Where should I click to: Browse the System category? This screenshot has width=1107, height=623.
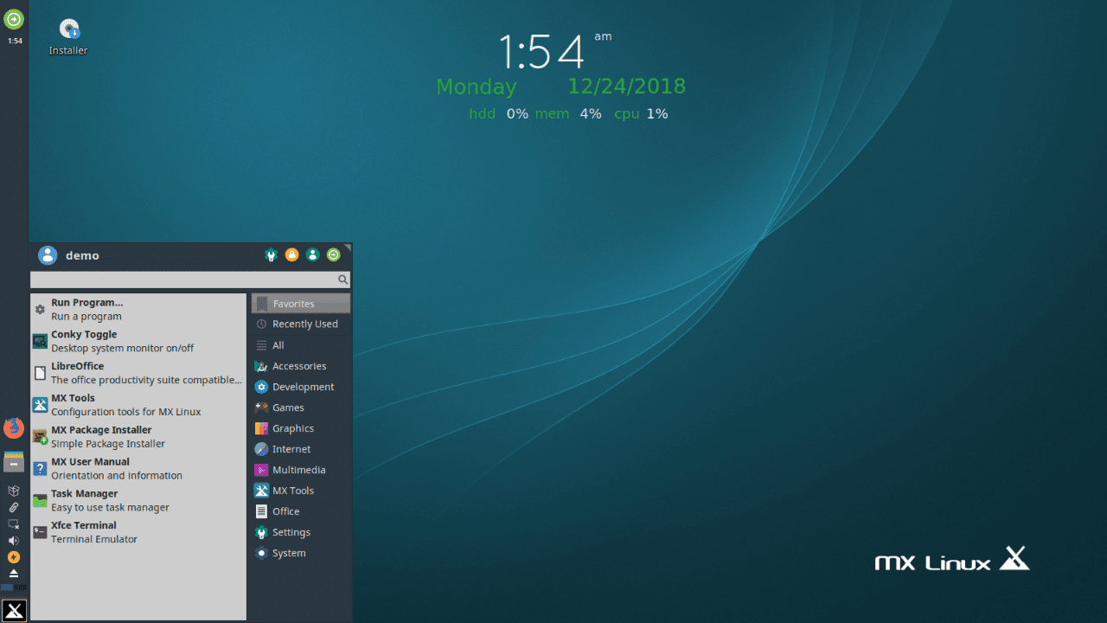pyautogui.click(x=301, y=553)
